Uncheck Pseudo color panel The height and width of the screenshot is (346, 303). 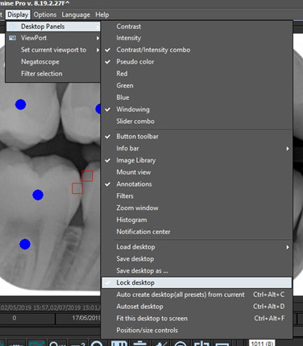point(197,62)
